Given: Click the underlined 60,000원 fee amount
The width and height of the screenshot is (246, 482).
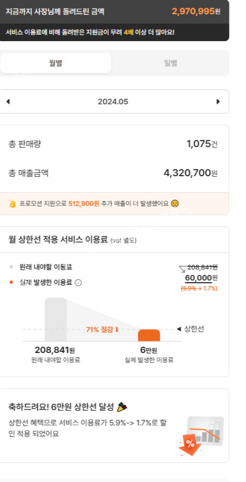Looking at the screenshot, I should (201, 278).
